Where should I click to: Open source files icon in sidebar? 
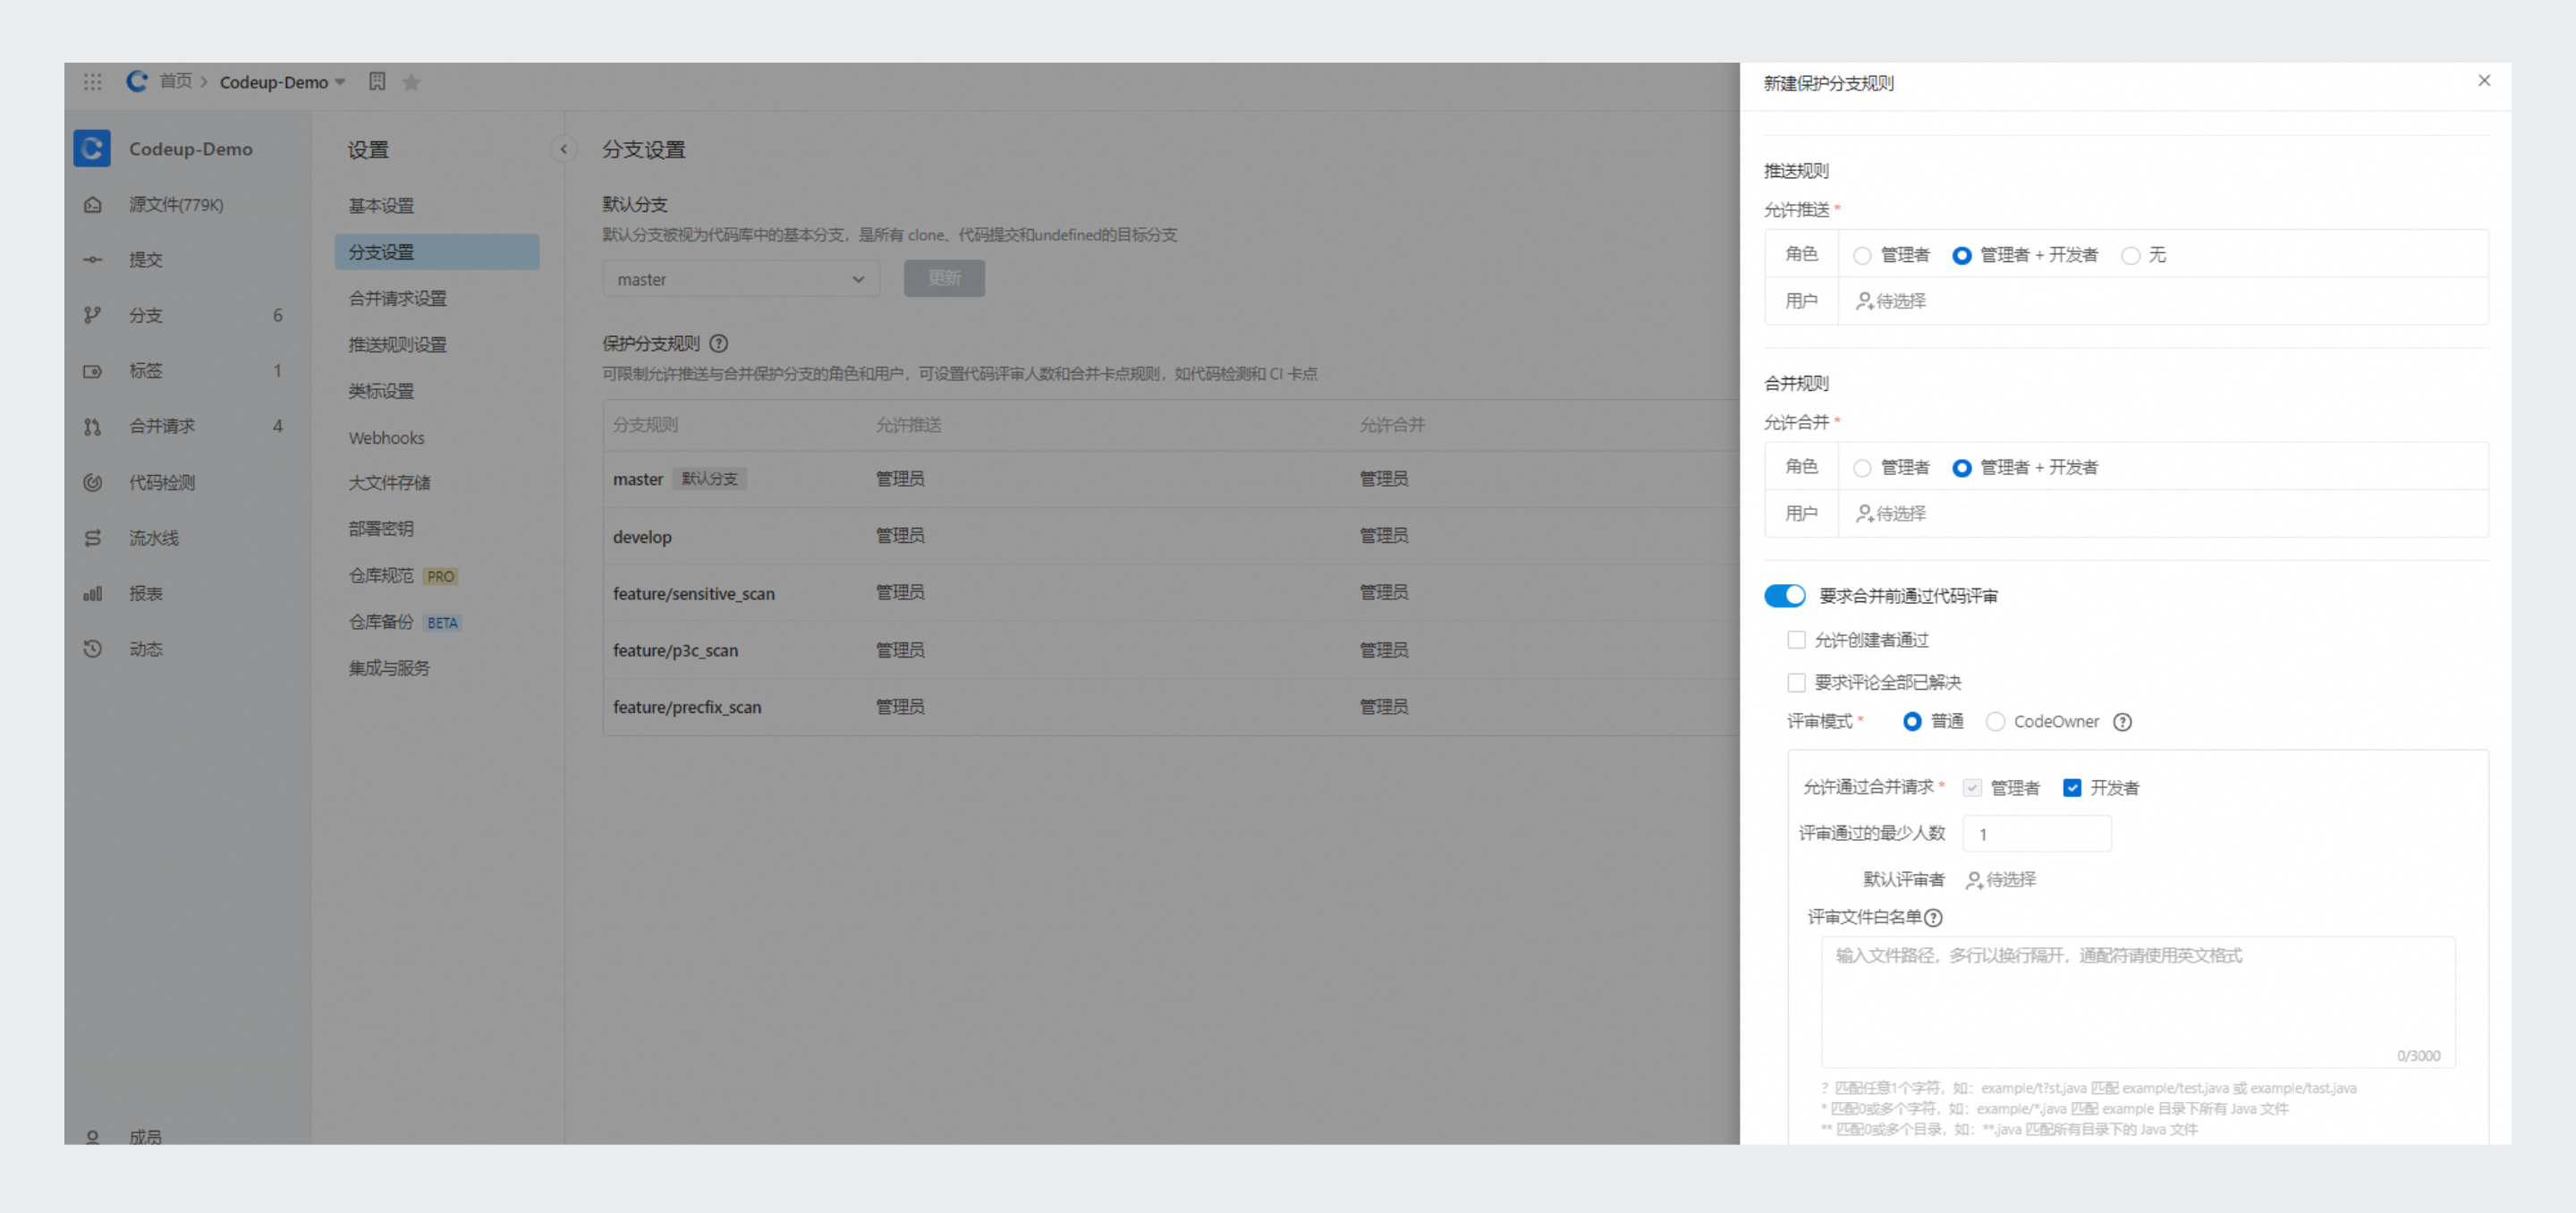click(x=92, y=205)
